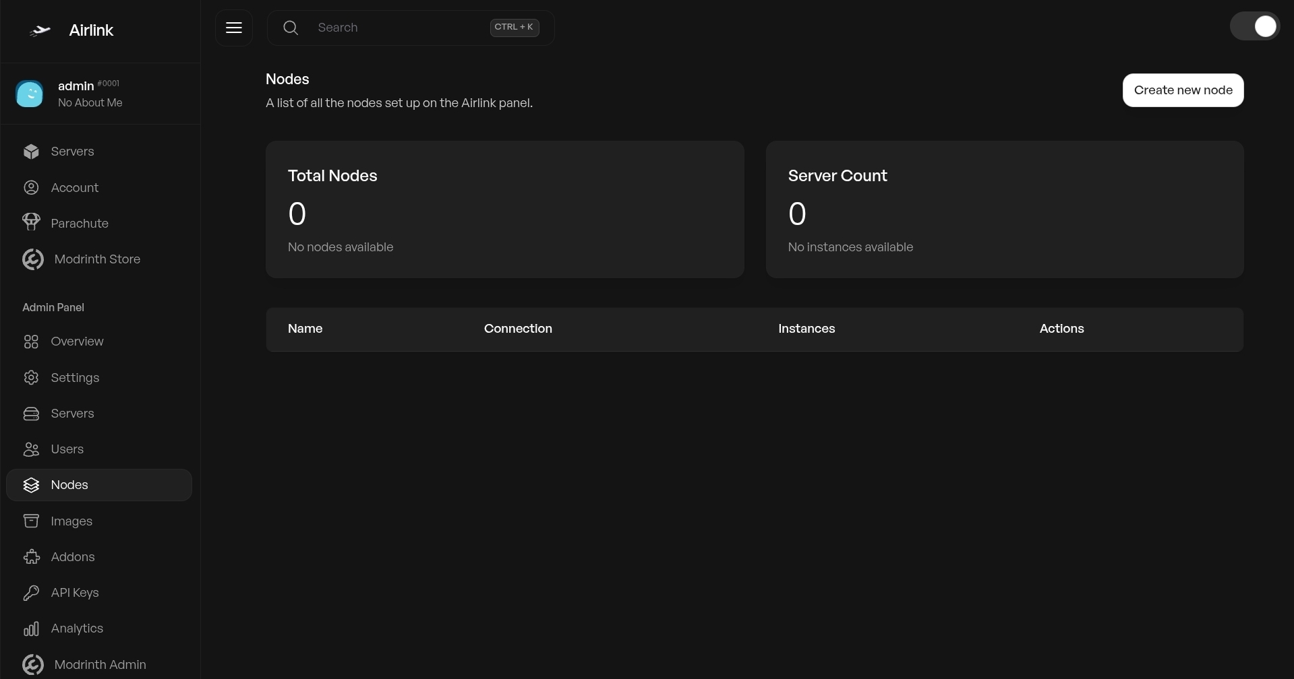
Task: Open the Users admin page
Action: coord(67,449)
